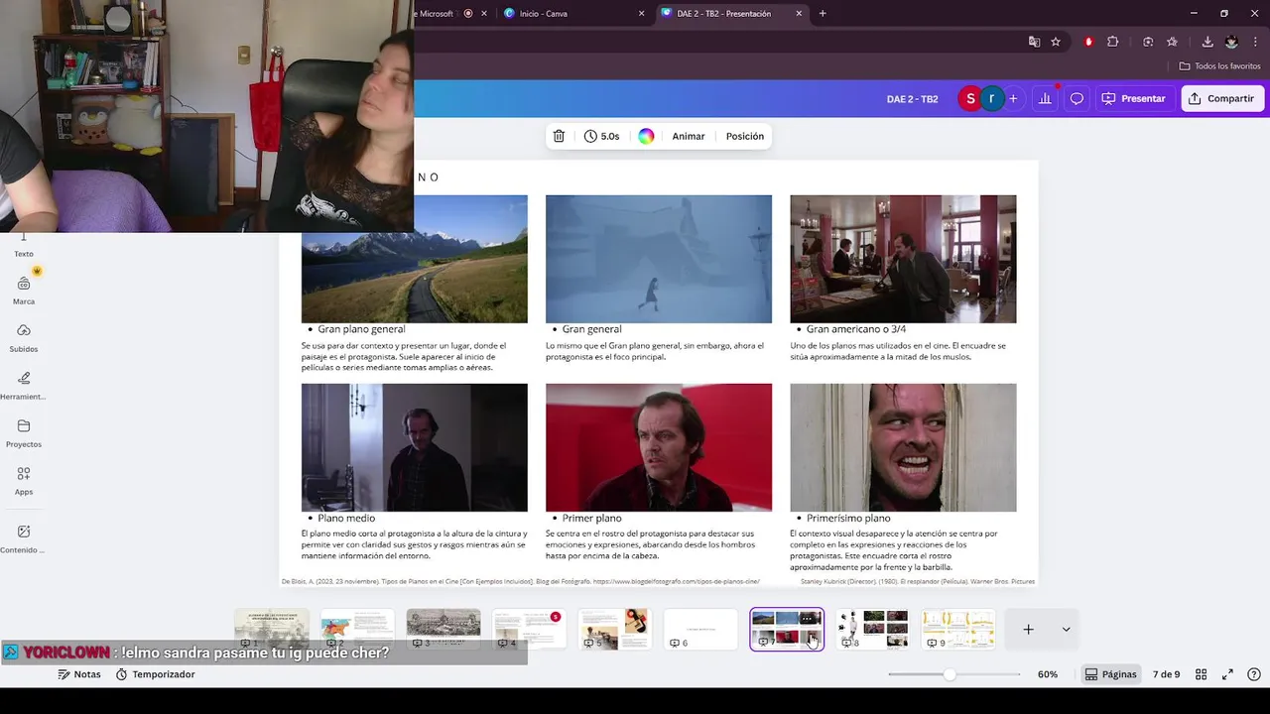Viewport: 1270px width, 714px height.
Task: Select page 4 thumbnail
Action: click(529, 630)
